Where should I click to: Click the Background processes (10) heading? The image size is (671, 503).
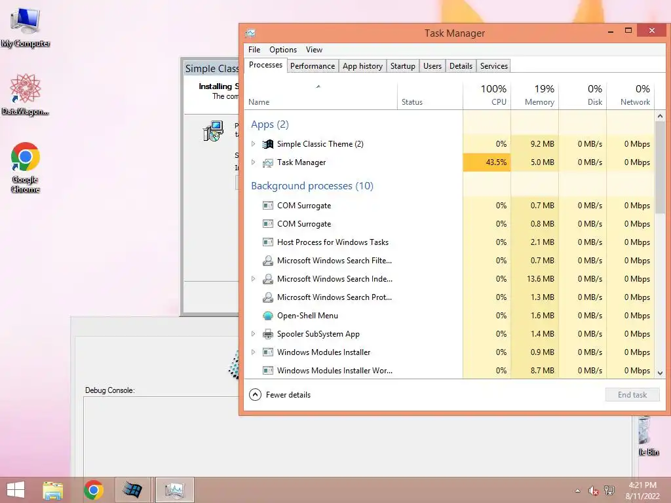312,186
